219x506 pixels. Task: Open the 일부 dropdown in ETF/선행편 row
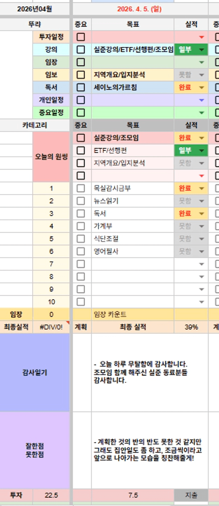pos(202,151)
